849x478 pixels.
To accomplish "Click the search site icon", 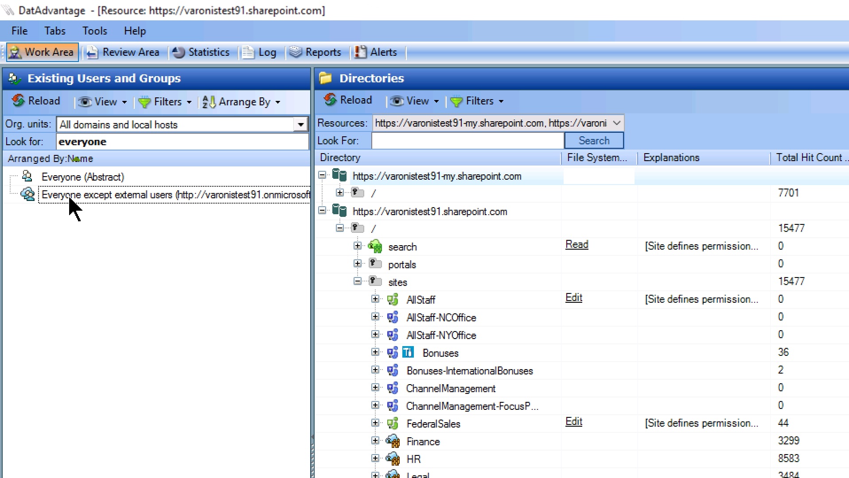I will (x=375, y=246).
